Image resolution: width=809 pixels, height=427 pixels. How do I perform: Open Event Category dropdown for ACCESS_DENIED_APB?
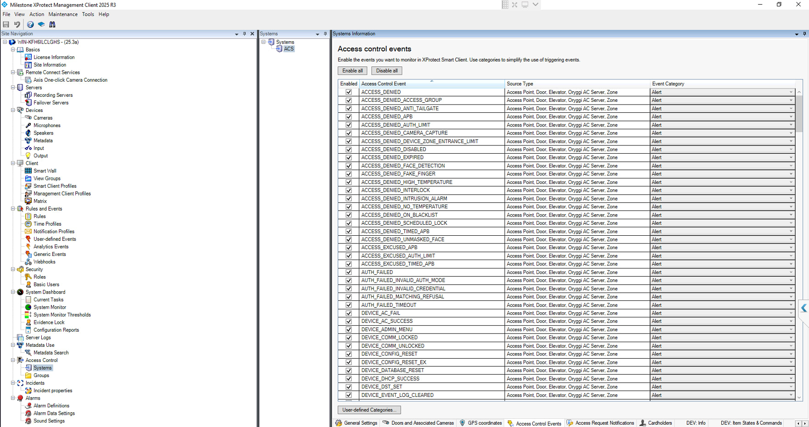tap(791, 117)
